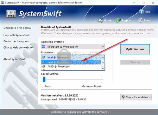Click the Maximum Boost label
The image size is (158, 115).
tap(91, 86)
